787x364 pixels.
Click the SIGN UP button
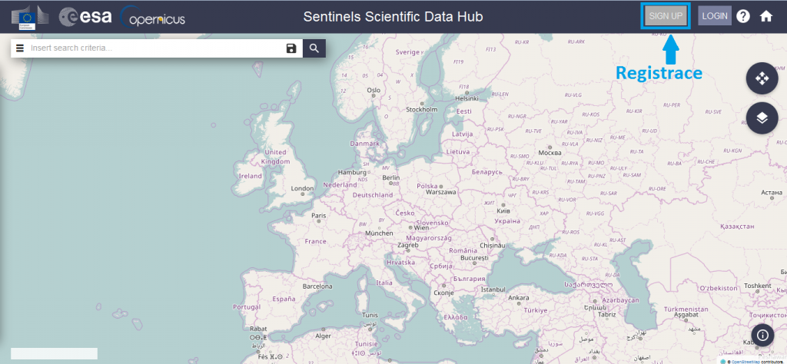tap(666, 15)
